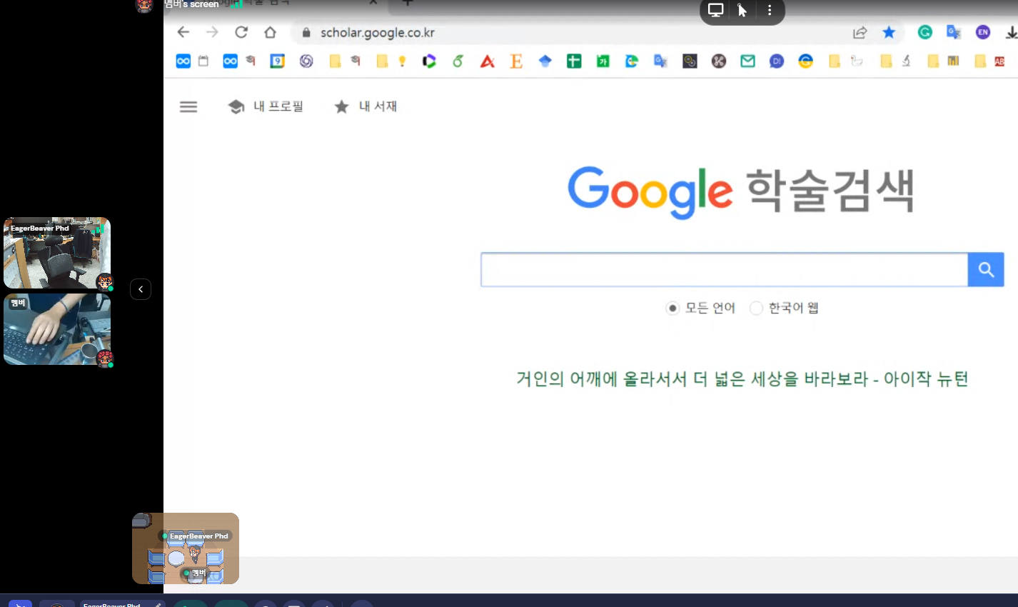The width and height of the screenshot is (1018, 607).
Task: Open the orange E bookmark
Action: [x=516, y=61]
